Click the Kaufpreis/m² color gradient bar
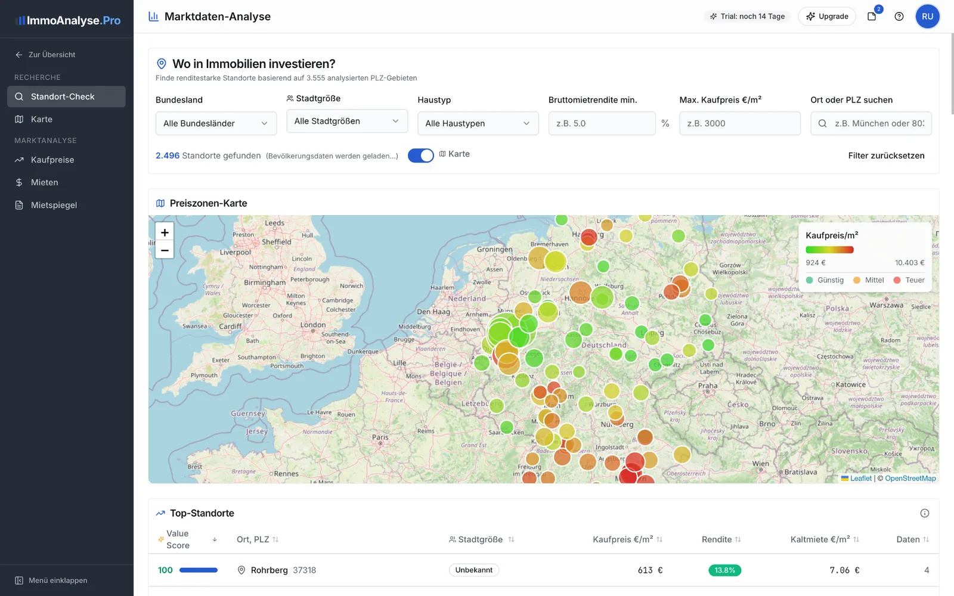 (x=829, y=250)
